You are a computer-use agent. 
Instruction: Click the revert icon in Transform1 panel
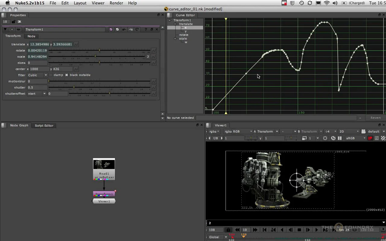point(137,30)
